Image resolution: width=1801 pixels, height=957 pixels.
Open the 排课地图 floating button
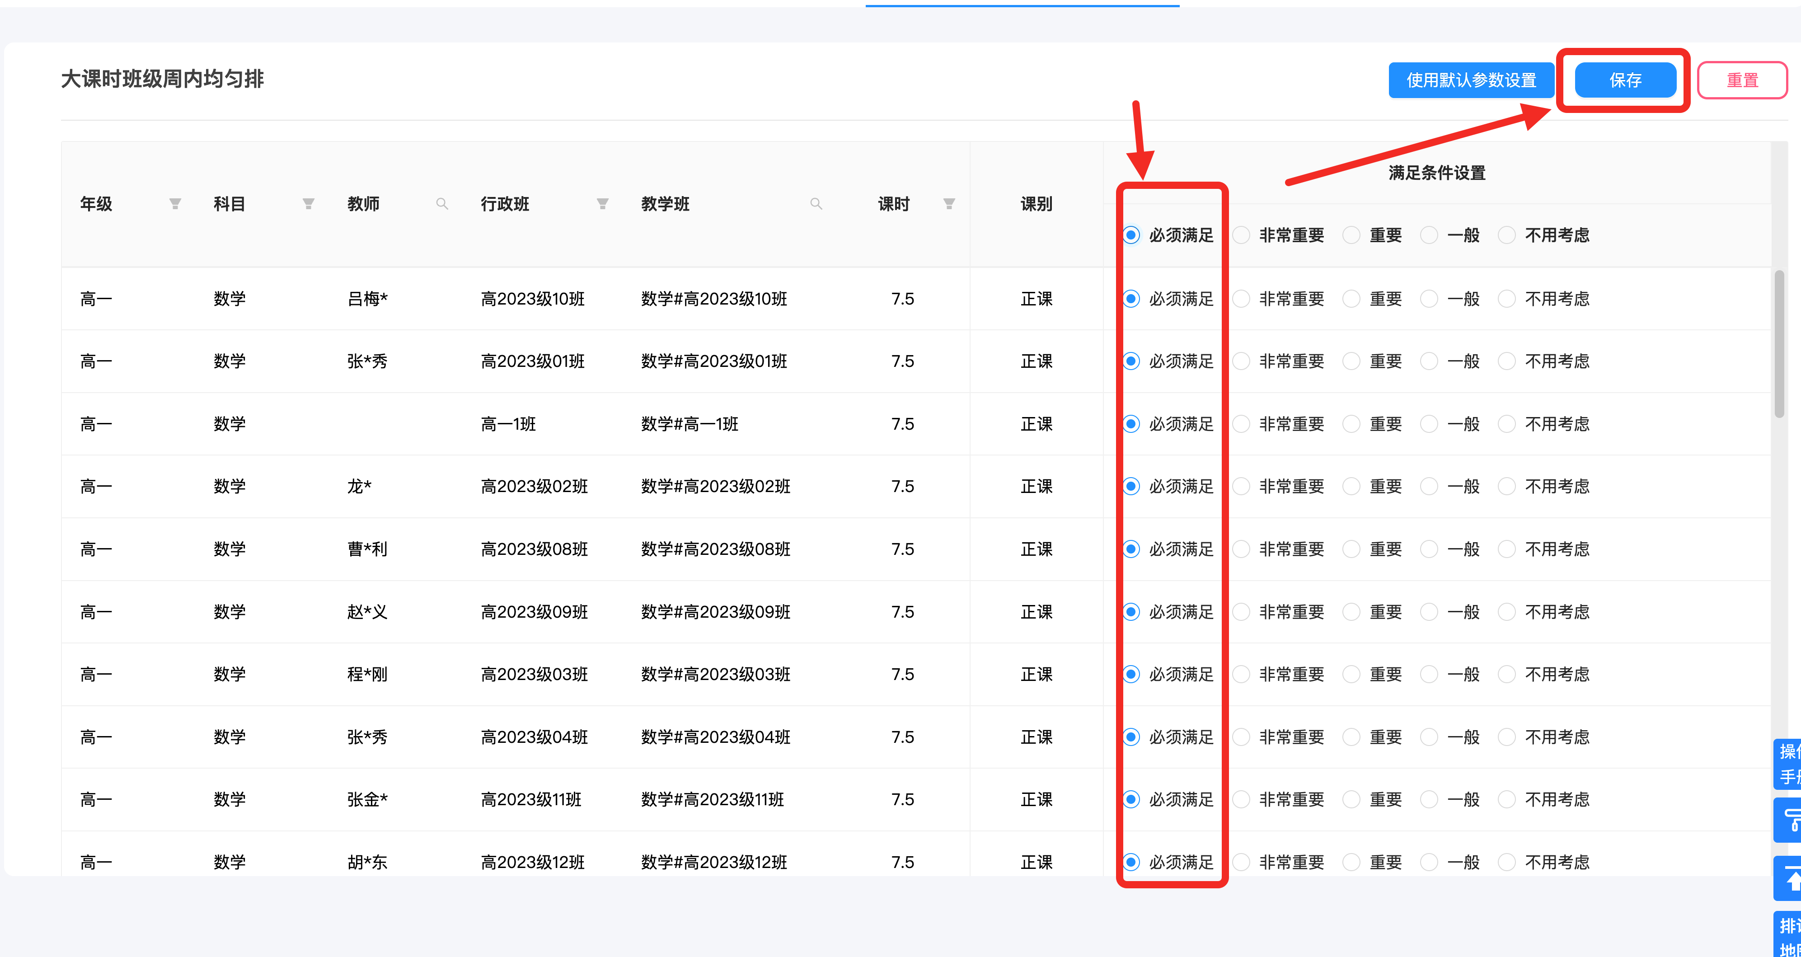pos(1788,934)
